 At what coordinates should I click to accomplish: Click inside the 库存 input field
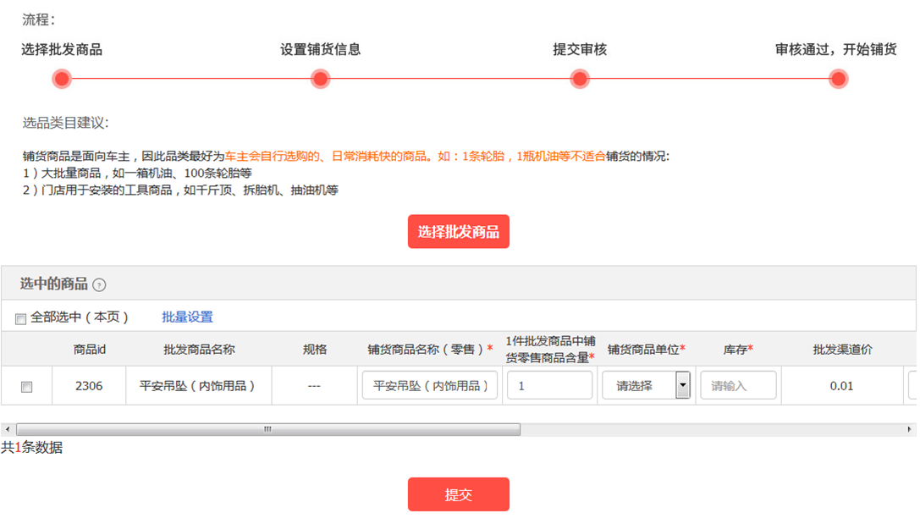pyautogui.click(x=737, y=385)
